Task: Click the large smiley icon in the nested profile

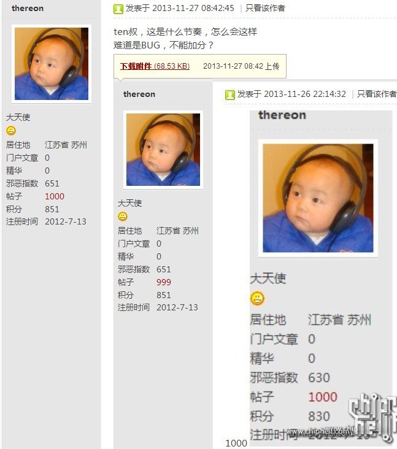Action: click(257, 298)
